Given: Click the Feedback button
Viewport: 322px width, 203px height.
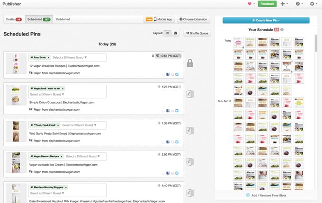Looking at the screenshot, I should pyautogui.click(x=267, y=4).
